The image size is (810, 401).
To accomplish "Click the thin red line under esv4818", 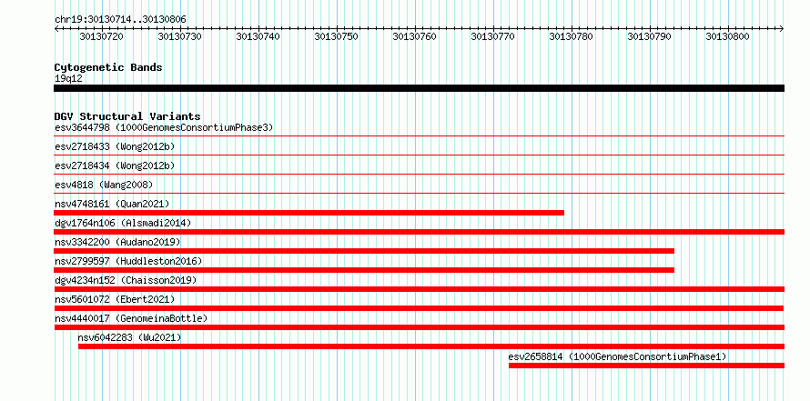I will (419, 194).
